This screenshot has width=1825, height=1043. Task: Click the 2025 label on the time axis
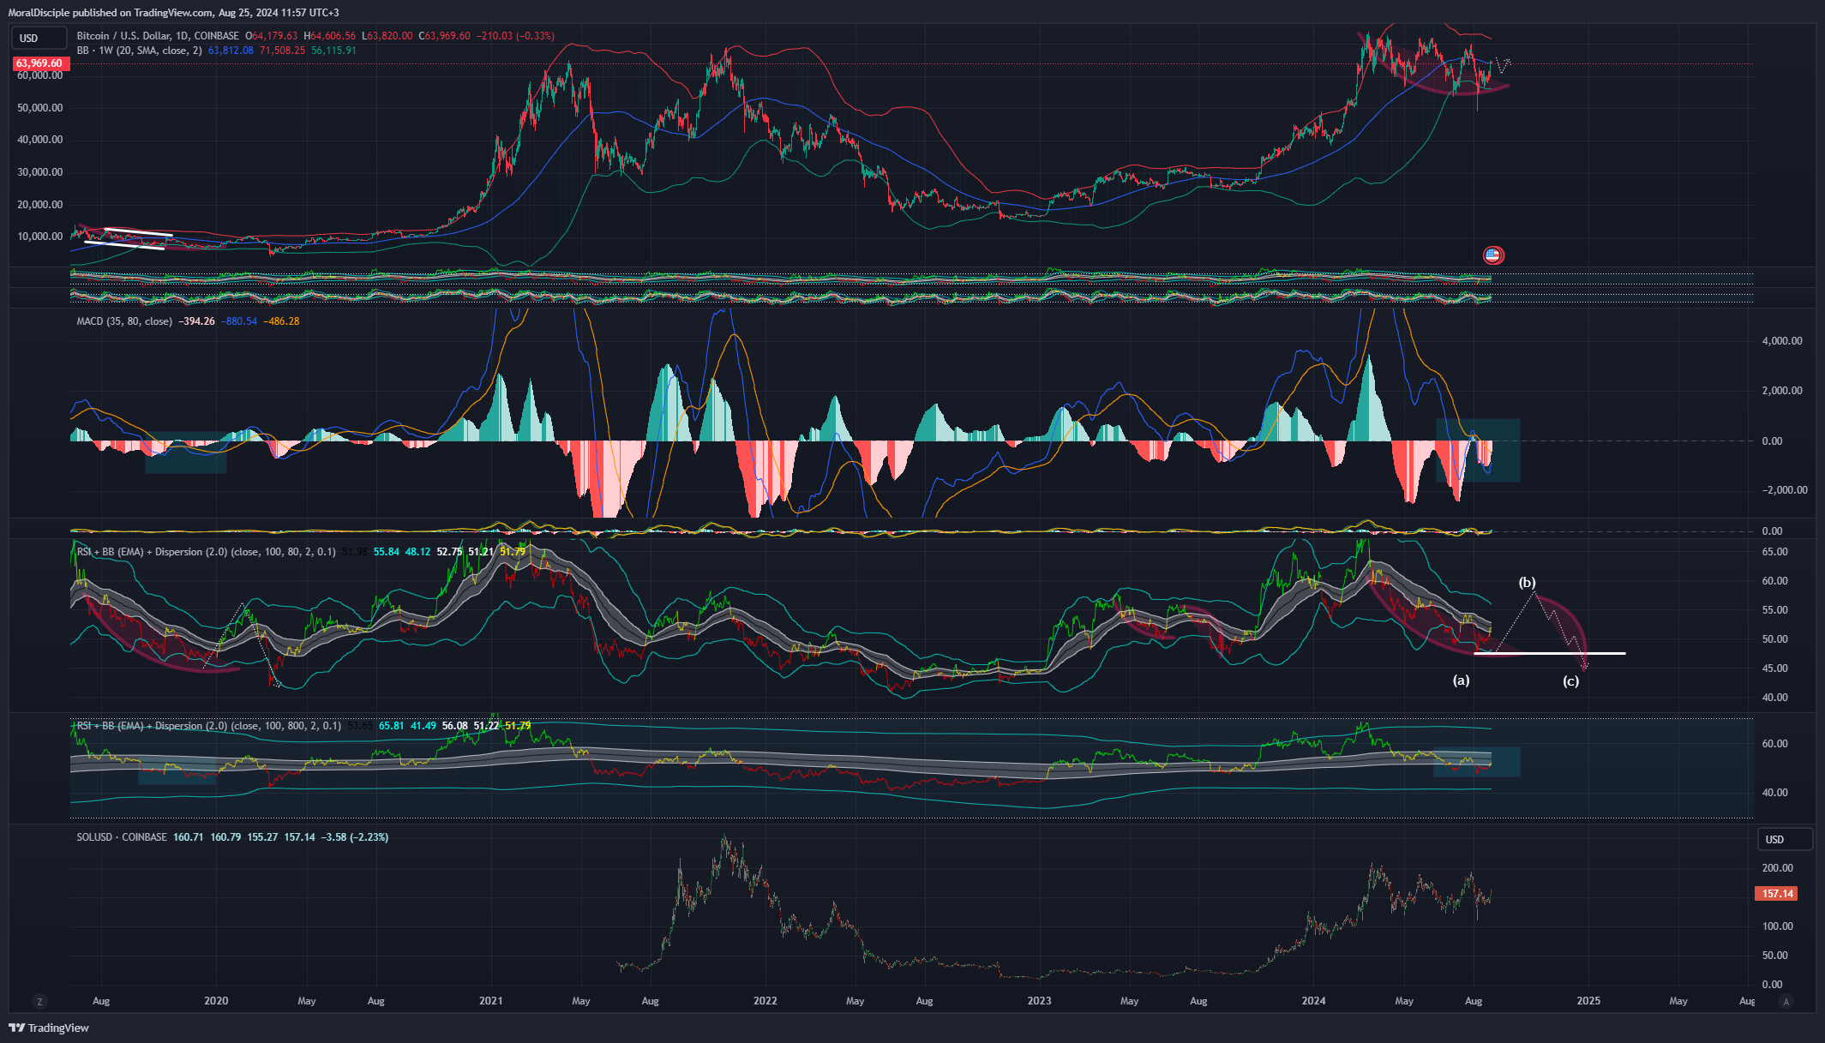coord(1588,1001)
